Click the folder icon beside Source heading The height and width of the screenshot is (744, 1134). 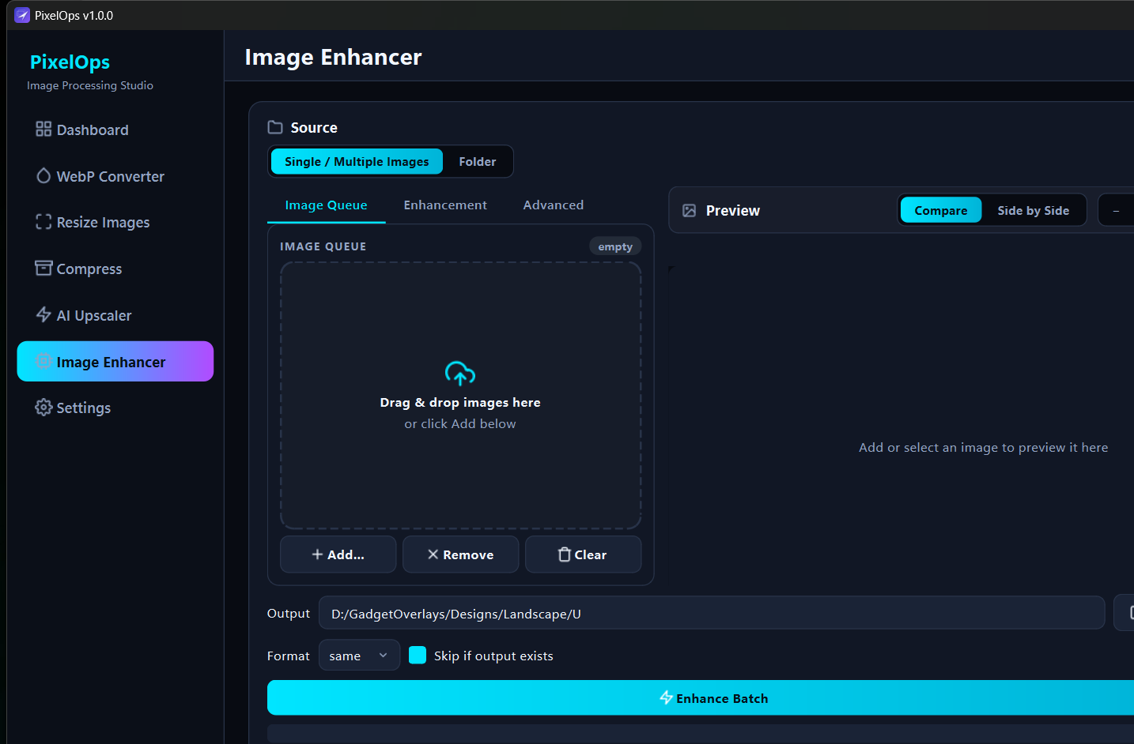coord(275,127)
